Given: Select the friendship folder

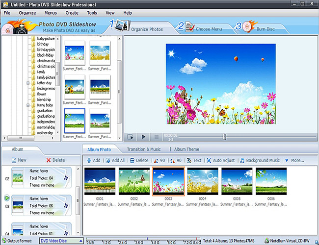Looking at the screenshot, I should coord(44,99).
